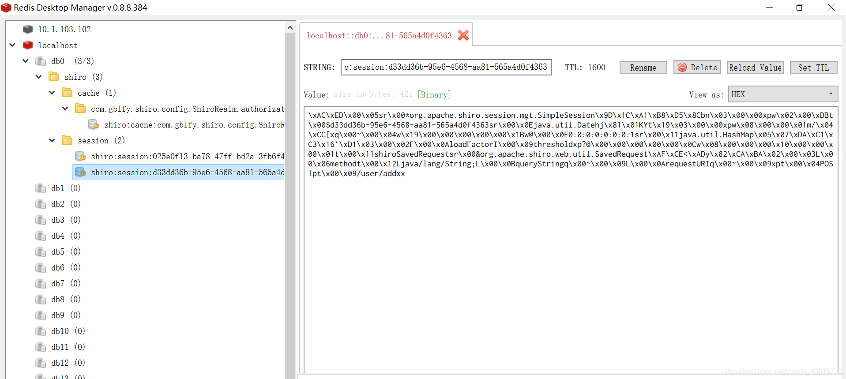
Task: Click the db7 database icon
Action: (41, 283)
